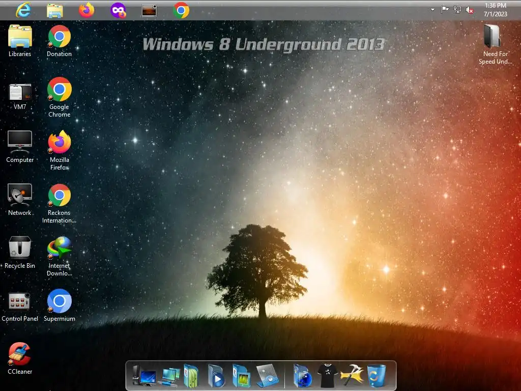
Task: Select the Donation Chrome shortcut
Action: [x=59, y=41]
